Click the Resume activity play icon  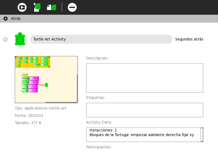coord(22,7)
